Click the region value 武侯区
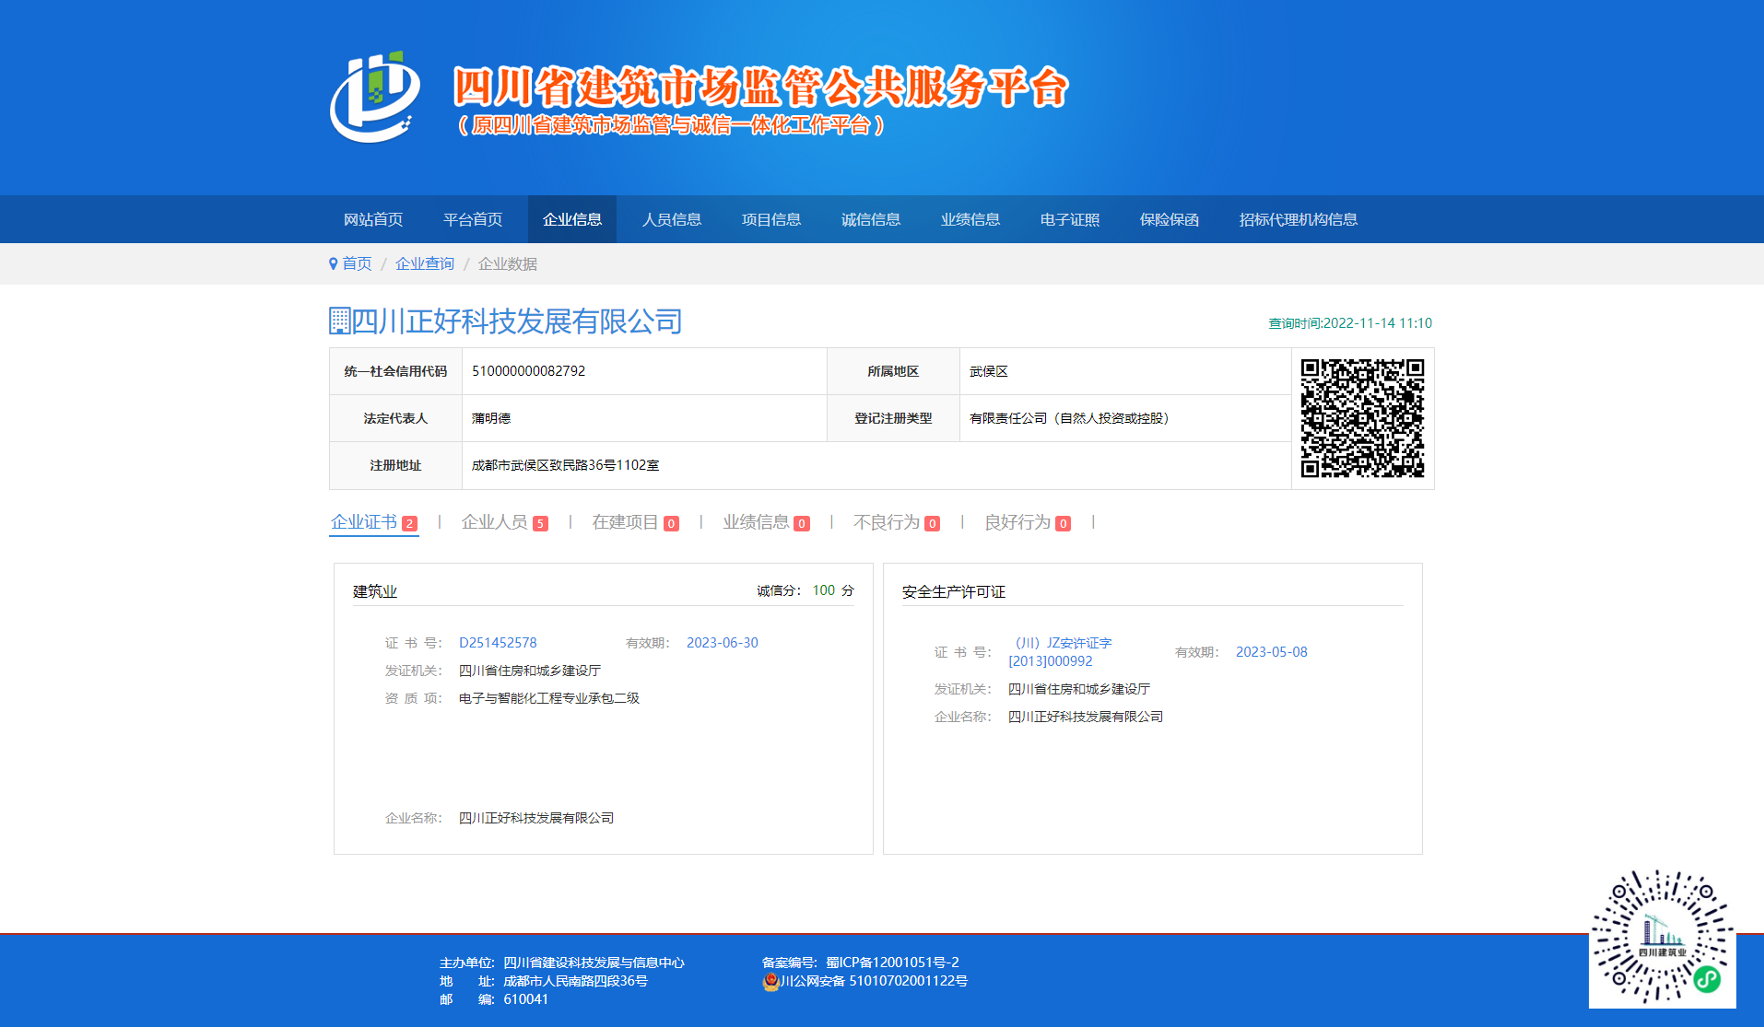This screenshot has width=1764, height=1027. (x=989, y=371)
